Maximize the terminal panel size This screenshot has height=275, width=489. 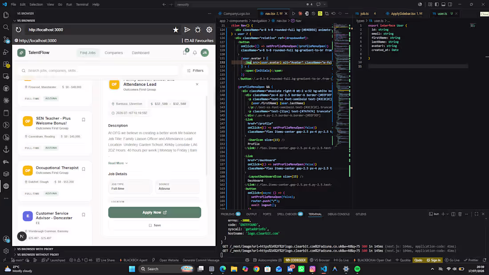coord(477,214)
